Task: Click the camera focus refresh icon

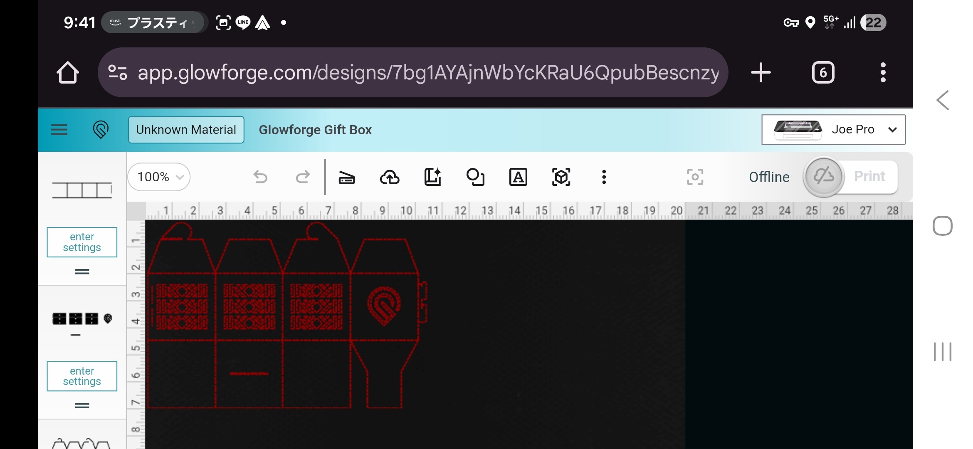Action: [x=695, y=177]
